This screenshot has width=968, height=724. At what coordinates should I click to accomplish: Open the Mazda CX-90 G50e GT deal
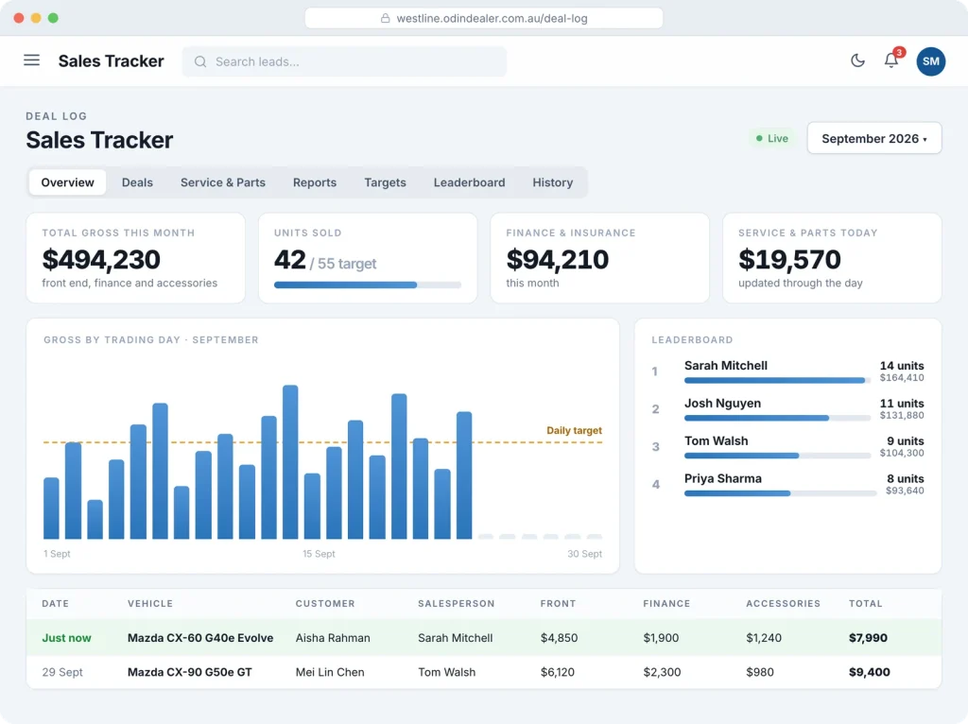(189, 672)
